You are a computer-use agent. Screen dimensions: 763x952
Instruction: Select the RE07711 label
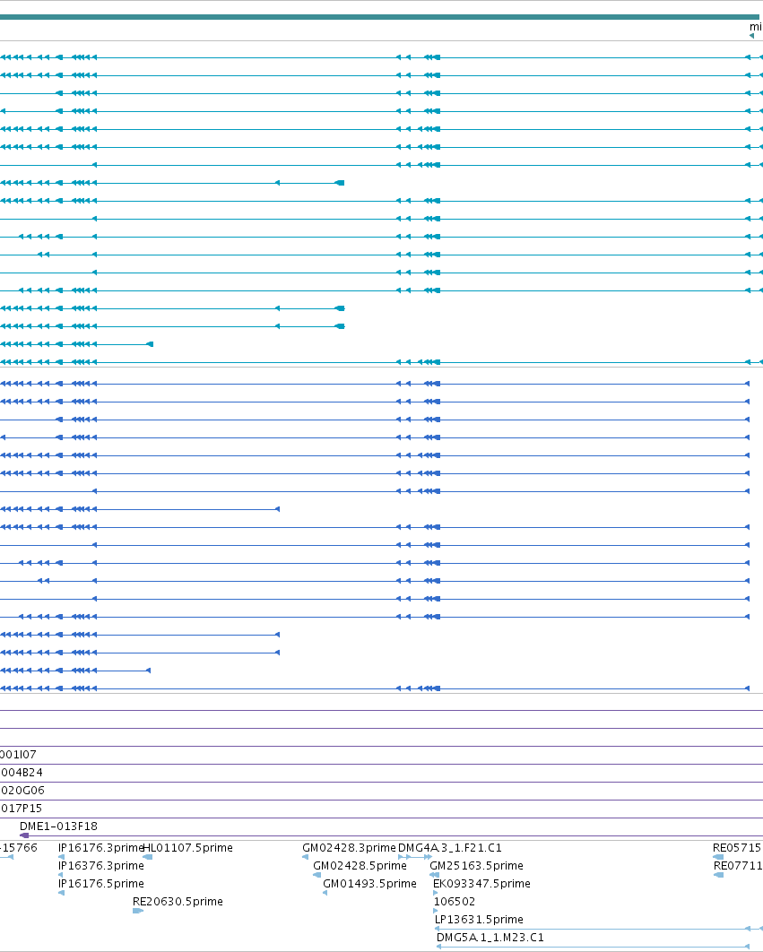click(x=738, y=866)
